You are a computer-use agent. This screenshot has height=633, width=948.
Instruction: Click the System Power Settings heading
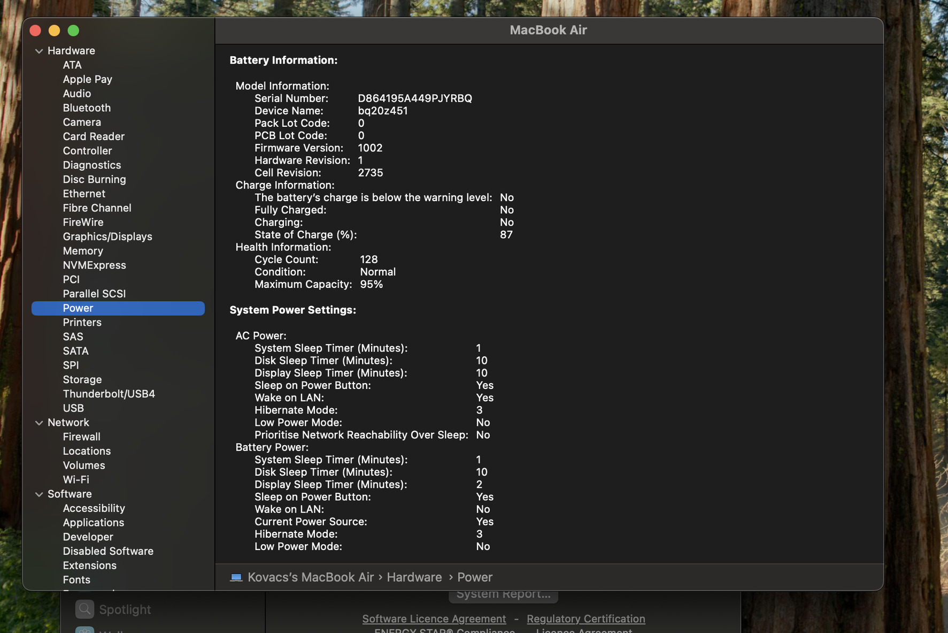point(293,310)
